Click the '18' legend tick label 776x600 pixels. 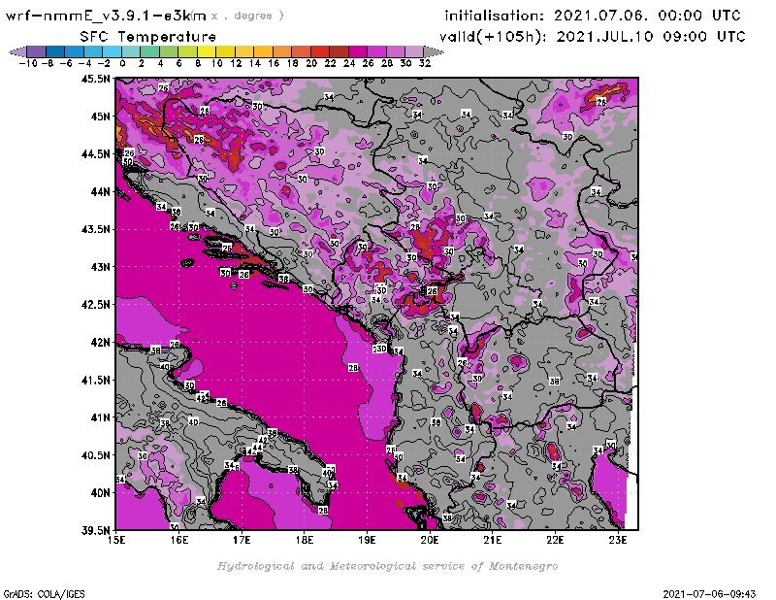[x=293, y=63]
